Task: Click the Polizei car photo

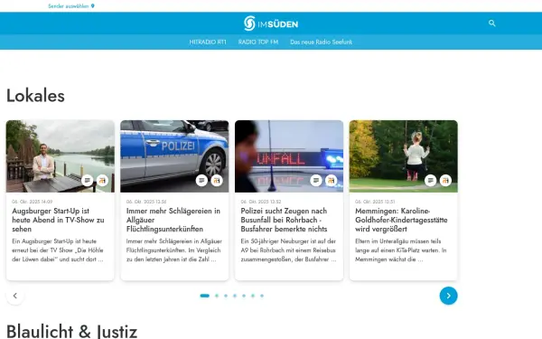Action: 174,156
